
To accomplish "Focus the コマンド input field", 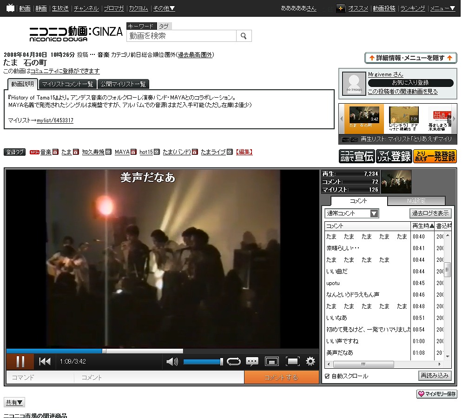I will pos(40,378).
